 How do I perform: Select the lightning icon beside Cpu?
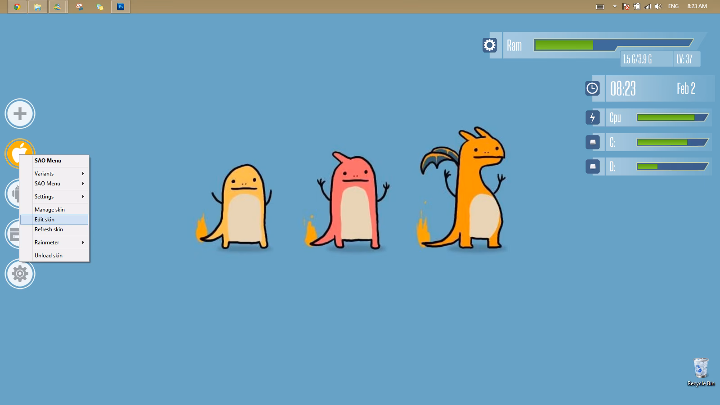(x=593, y=118)
